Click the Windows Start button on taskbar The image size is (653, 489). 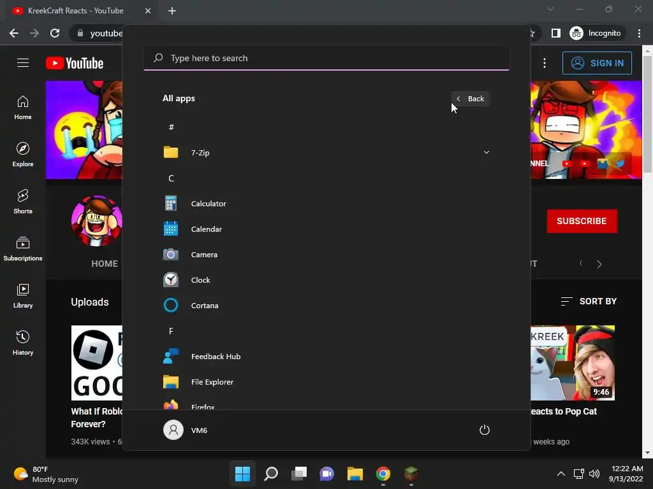(242, 474)
